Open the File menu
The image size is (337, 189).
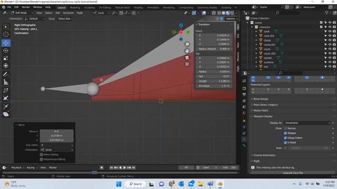tap(9, 7)
